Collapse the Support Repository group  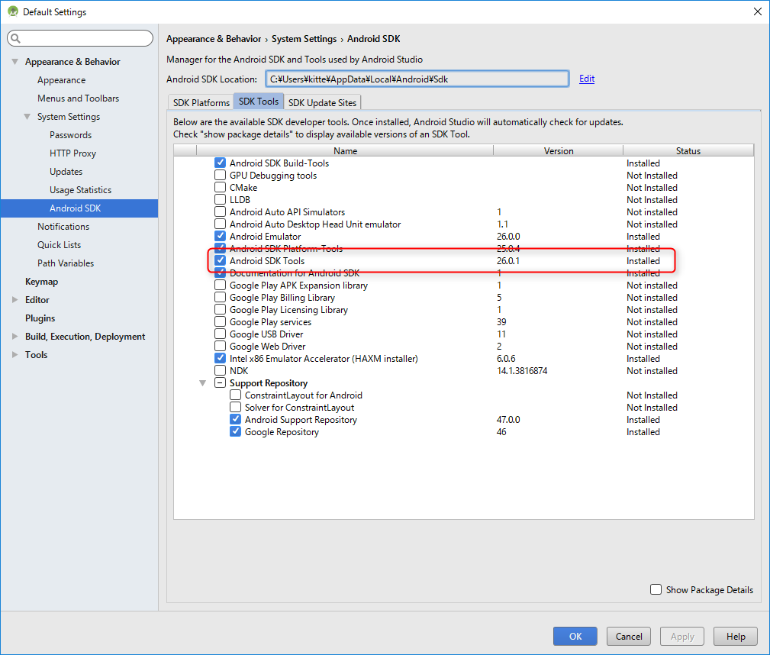click(202, 382)
